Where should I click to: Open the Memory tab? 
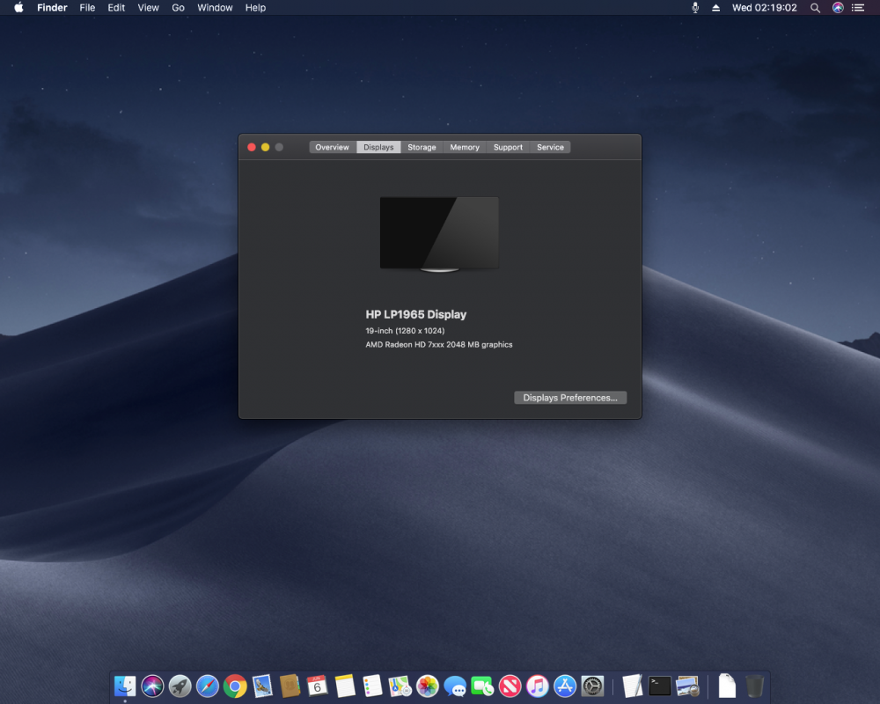[465, 147]
